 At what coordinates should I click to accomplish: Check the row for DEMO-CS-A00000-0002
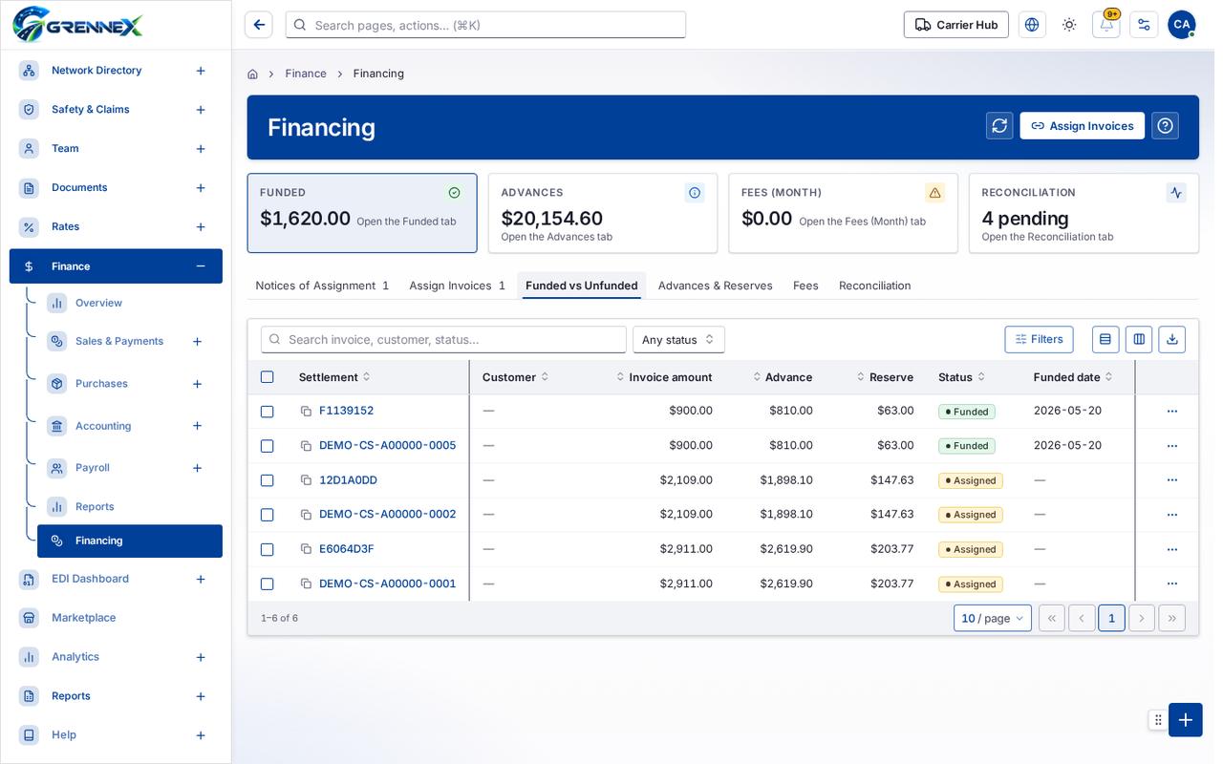(x=268, y=515)
